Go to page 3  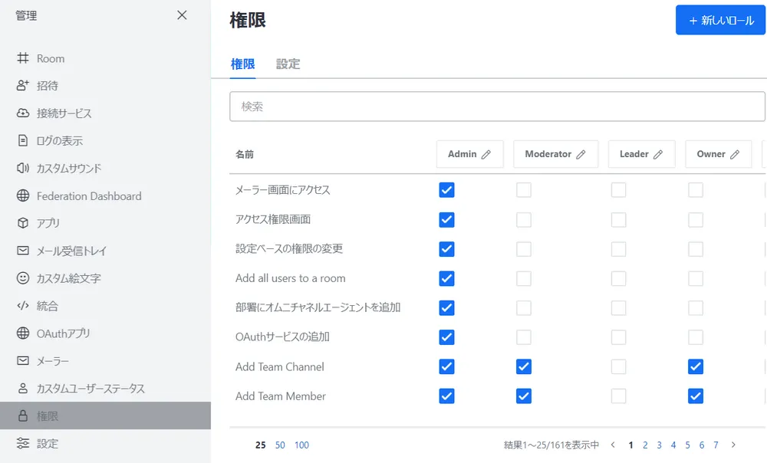tap(660, 445)
